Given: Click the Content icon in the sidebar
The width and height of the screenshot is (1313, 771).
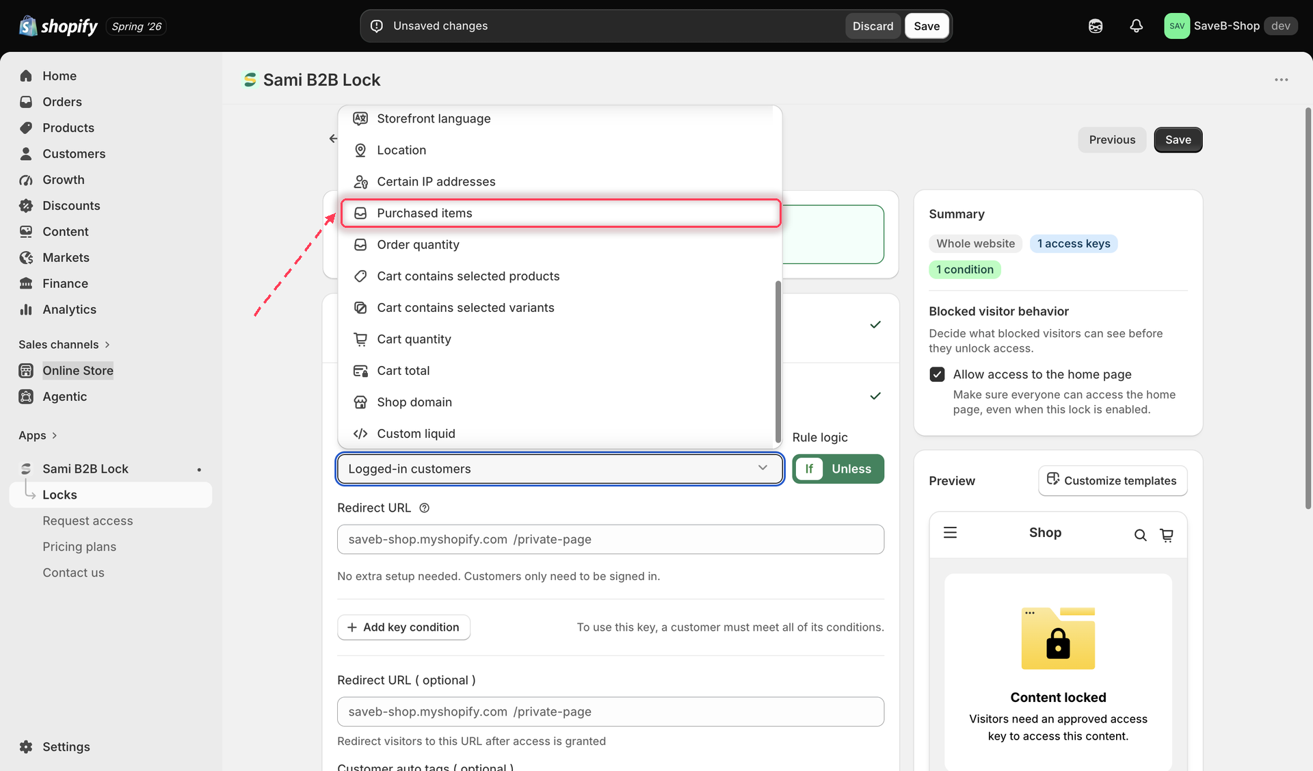Looking at the screenshot, I should pyautogui.click(x=26, y=232).
